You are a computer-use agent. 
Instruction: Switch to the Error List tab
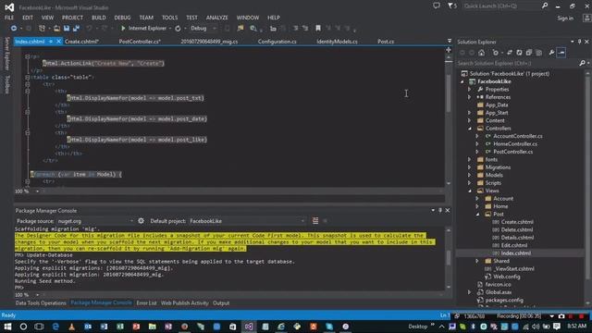(x=146, y=302)
